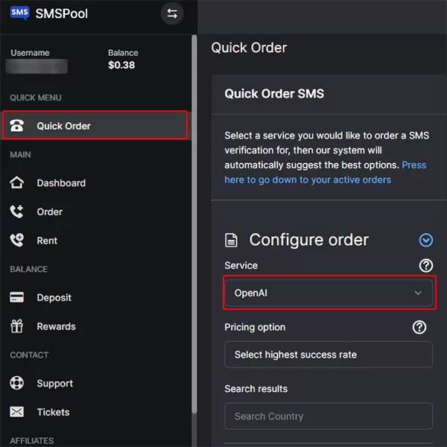Click the Quick Order SMS card title
447x447 pixels.
[x=274, y=94]
